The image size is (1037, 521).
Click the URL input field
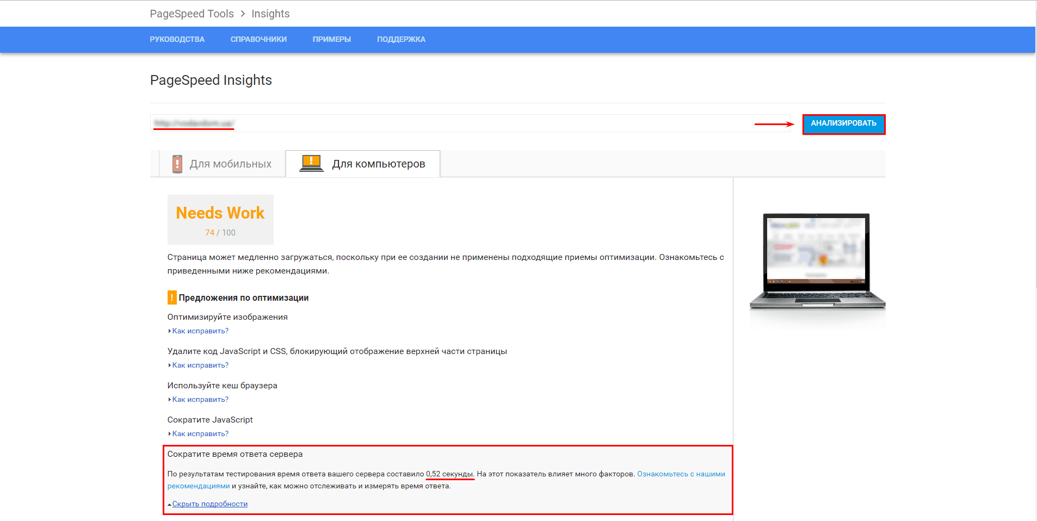[x=470, y=123]
